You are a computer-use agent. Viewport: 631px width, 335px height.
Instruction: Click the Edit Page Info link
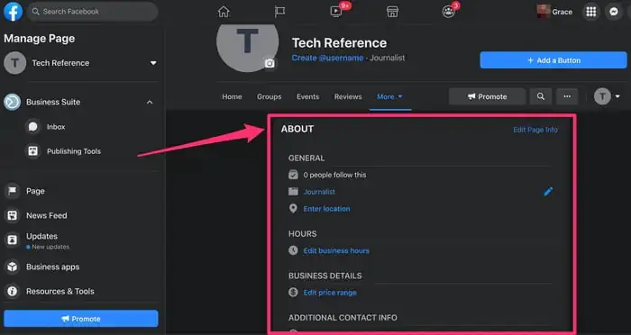tap(535, 130)
